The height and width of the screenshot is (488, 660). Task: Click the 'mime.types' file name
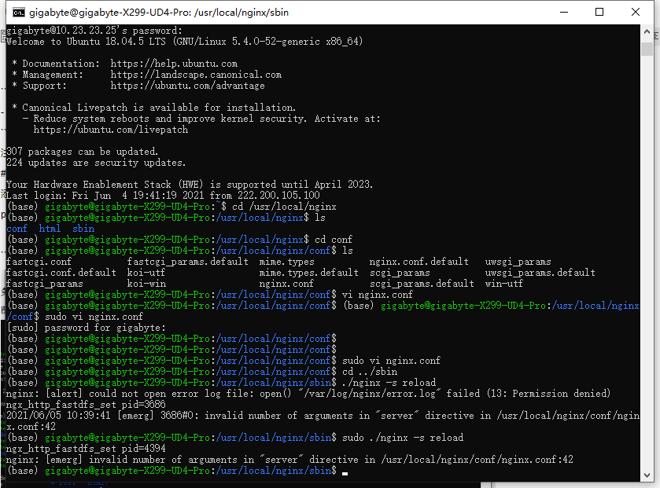286,262
